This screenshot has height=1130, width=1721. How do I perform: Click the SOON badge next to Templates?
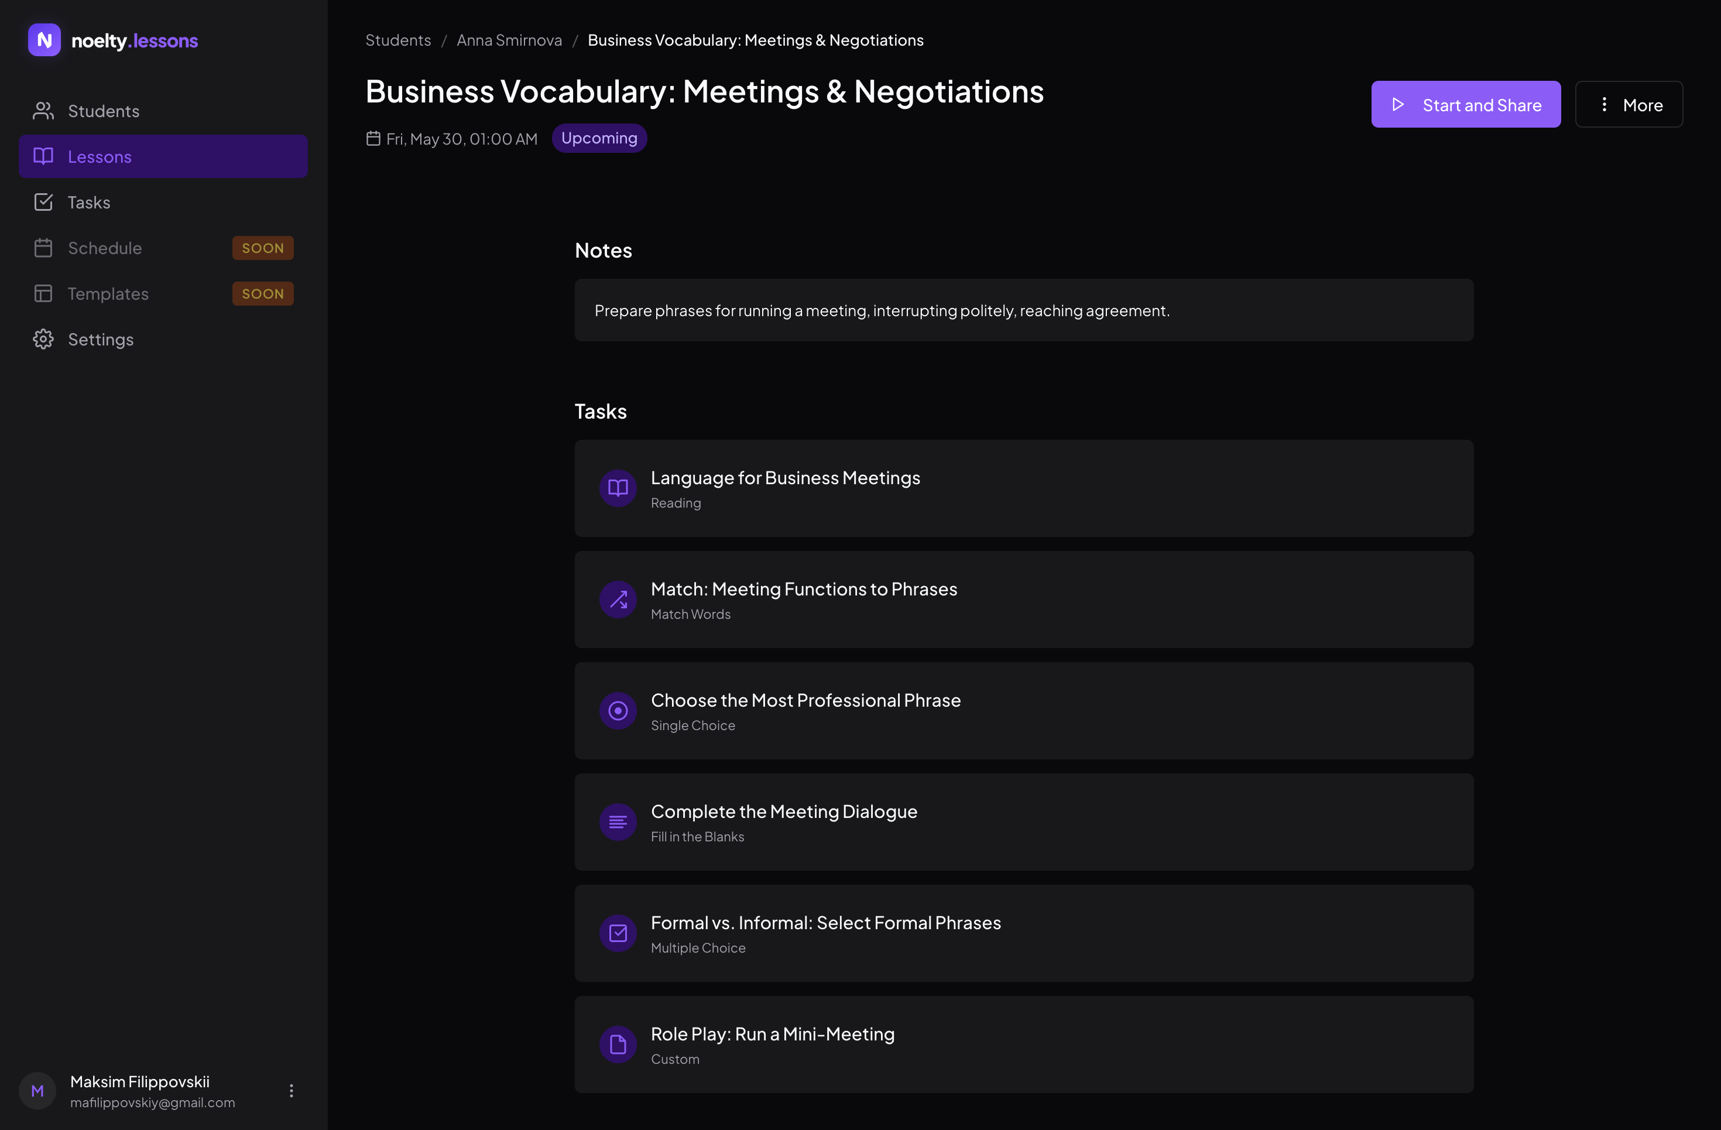[262, 293]
